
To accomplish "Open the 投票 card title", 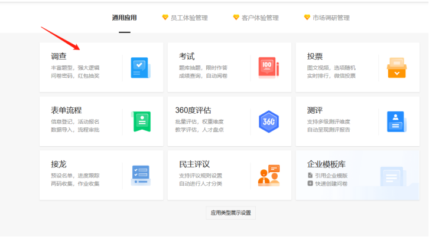I will pos(314,56).
